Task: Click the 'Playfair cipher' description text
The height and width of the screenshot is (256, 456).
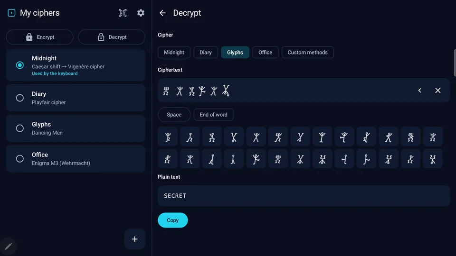Action: point(49,102)
